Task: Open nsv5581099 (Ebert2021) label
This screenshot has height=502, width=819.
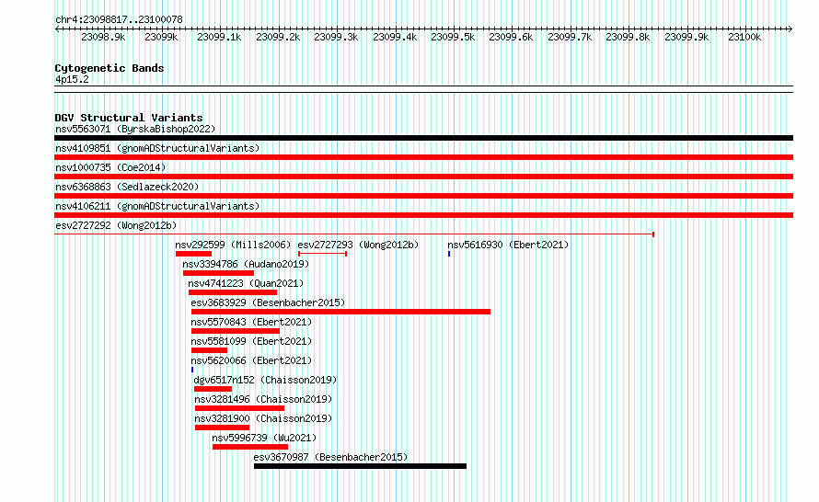Action: pyautogui.click(x=251, y=341)
